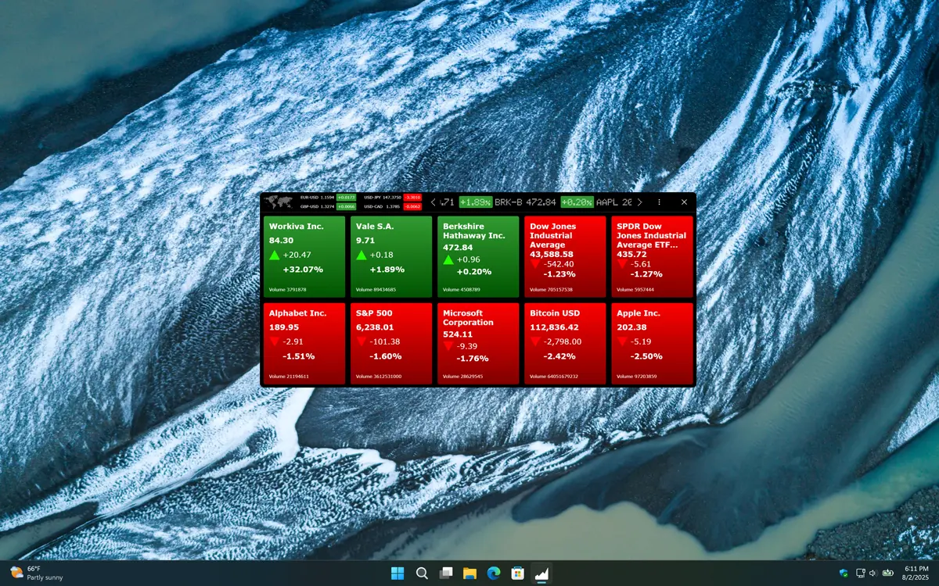Click the red down arrow on Apple Inc.
This screenshot has height=586, width=939.
(622, 342)
